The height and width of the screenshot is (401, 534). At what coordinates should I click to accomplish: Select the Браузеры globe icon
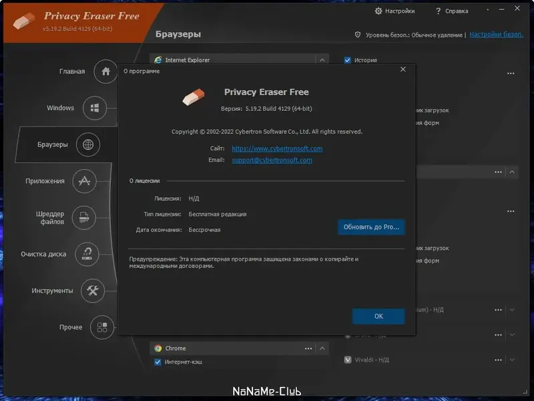coord(88,144)
